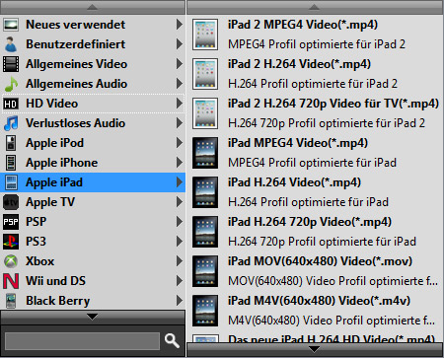444x358 pixels.
Task: Expand the Apple TV submenu arrow
Action: (x=180, y=202)
